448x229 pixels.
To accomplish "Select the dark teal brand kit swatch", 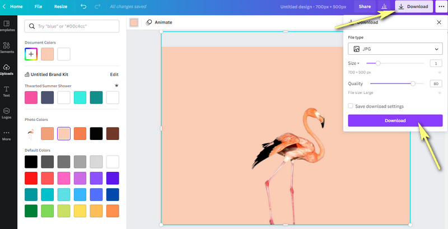I will 96,97.
